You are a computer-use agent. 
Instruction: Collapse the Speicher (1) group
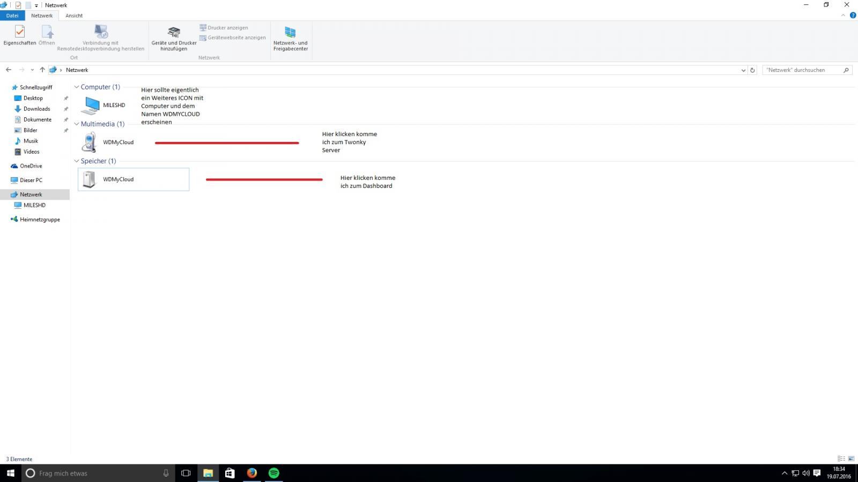77,161
